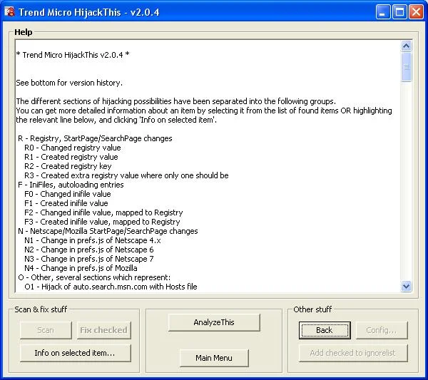Screen dimensions: 428x380
Task: Click the Fix checked button
Action: pos(103,330)
